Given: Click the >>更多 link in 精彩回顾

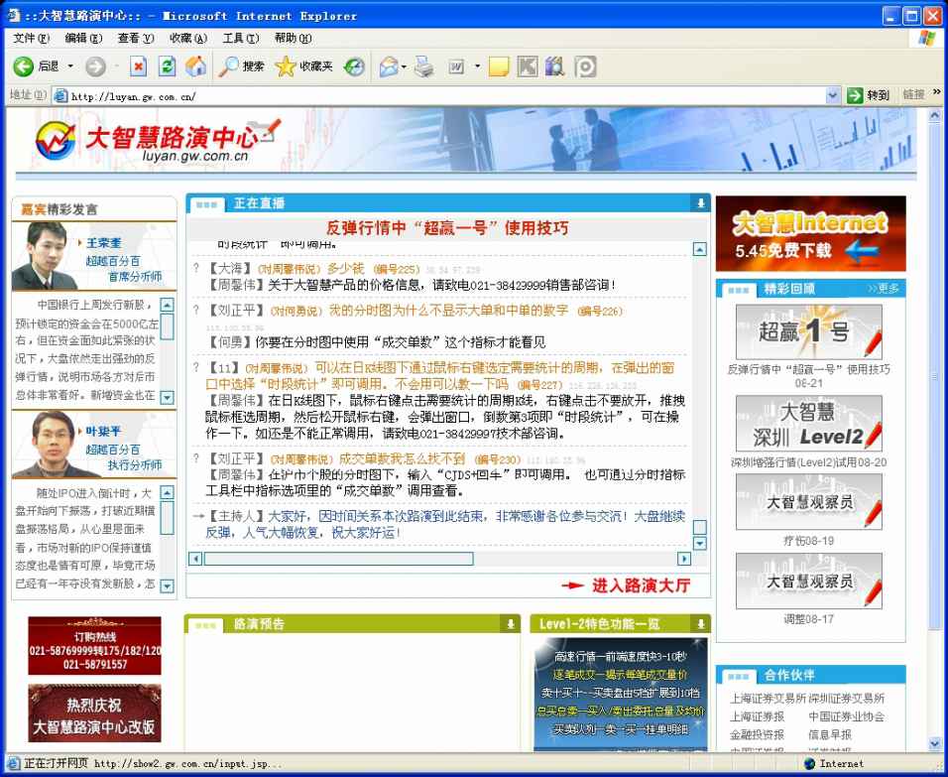Looking at the screenshot, I should click(884, 289).
